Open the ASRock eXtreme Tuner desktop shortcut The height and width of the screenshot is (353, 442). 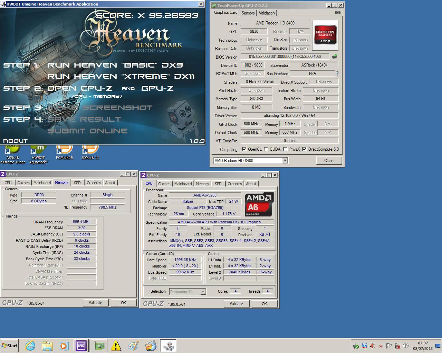pos(12,154)
